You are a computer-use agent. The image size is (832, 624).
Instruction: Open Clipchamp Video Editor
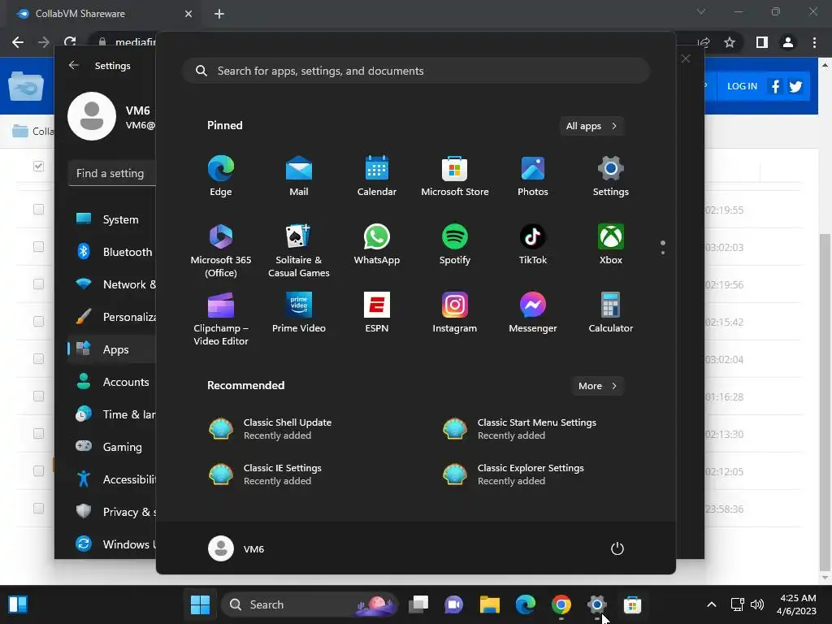[221, 318]
